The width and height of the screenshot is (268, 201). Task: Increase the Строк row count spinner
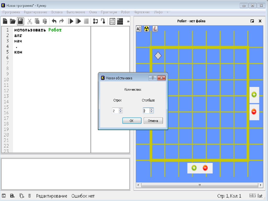pyautogui.click(x=121, y=110)
